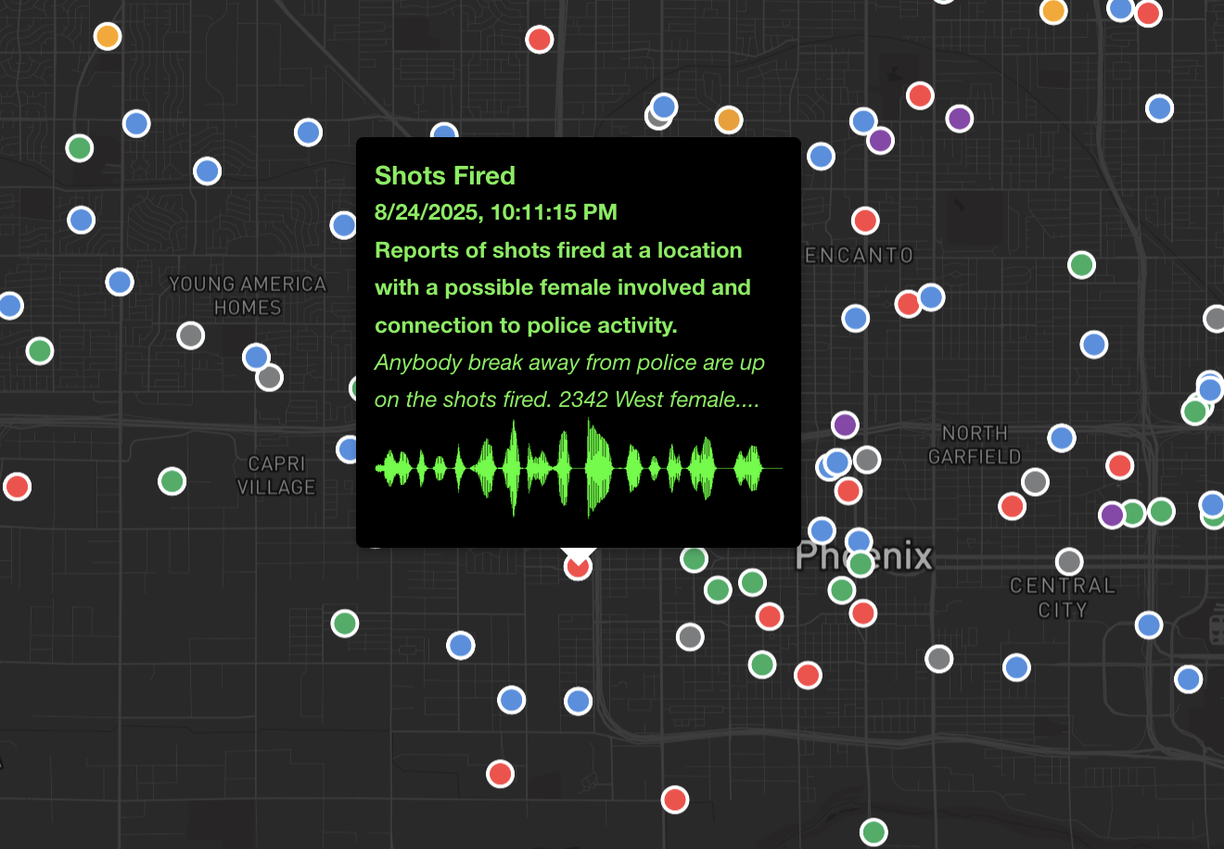Click the red marker at bottom center of map
This screenshot has width=1224, height=849.
[x=675, y=799]
